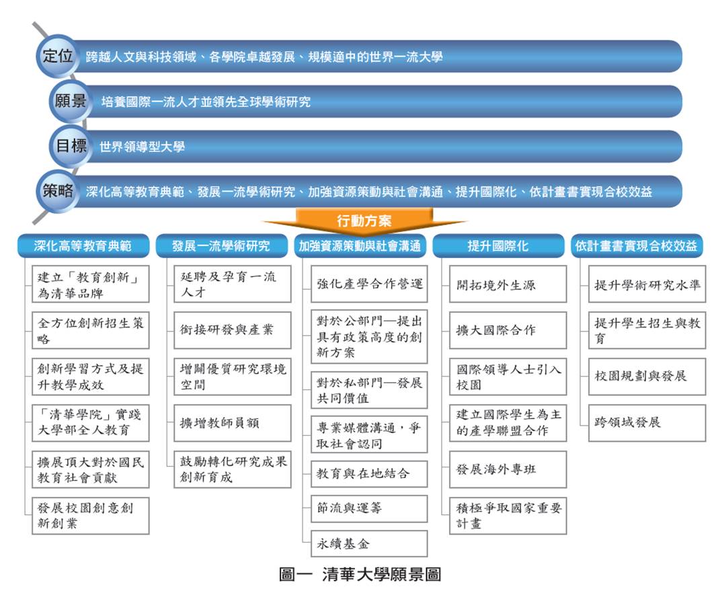Click the 對於私部門—發展共同價值 box
This screenshot has width=726, height=589.
369,390
